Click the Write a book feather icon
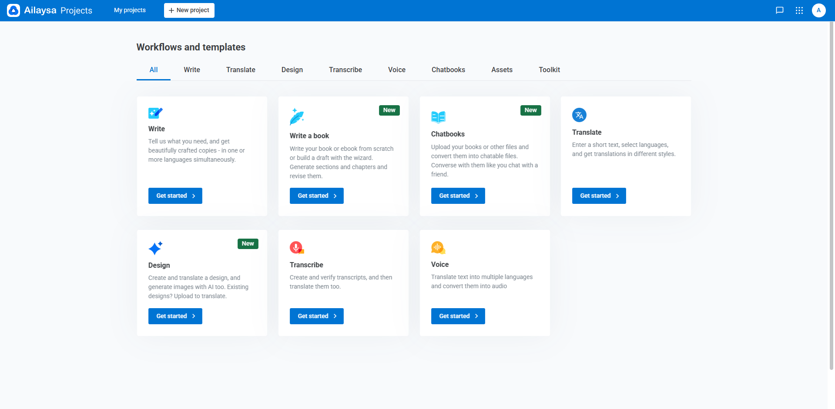 (296, 116)
